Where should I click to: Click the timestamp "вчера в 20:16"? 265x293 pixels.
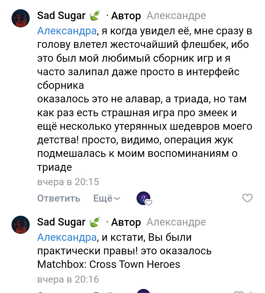68,279
